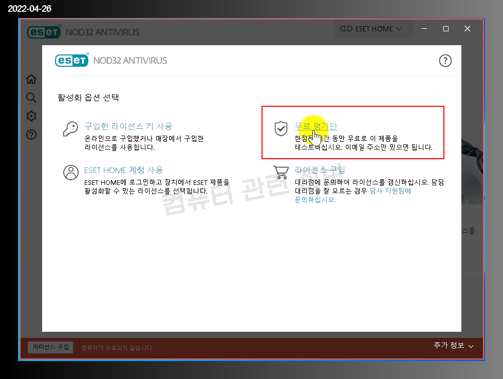
Task: Click the key icon for purchased license
Action: click(x=70, y=129)
